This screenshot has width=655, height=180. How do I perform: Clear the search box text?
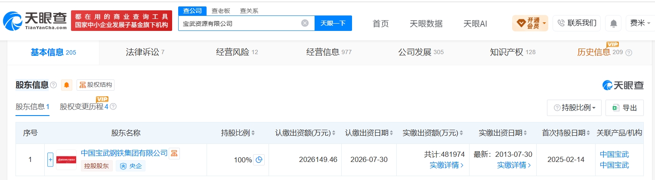(x=305, y=23)
